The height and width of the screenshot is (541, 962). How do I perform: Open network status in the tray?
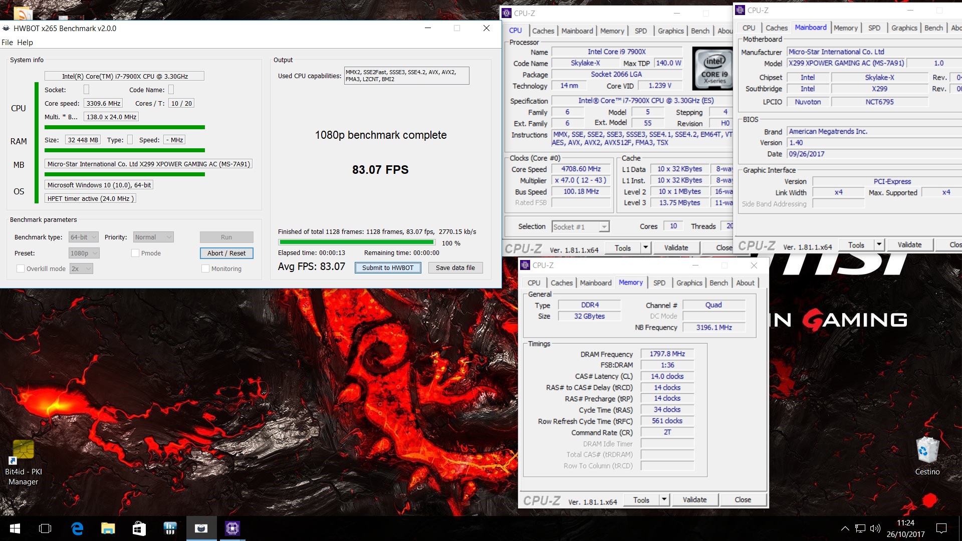point(860,528)
